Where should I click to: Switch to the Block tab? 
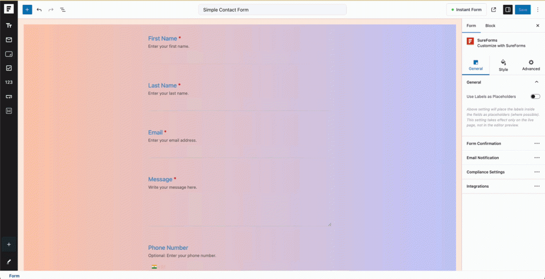pyautogui.click(x=490, y=26)
